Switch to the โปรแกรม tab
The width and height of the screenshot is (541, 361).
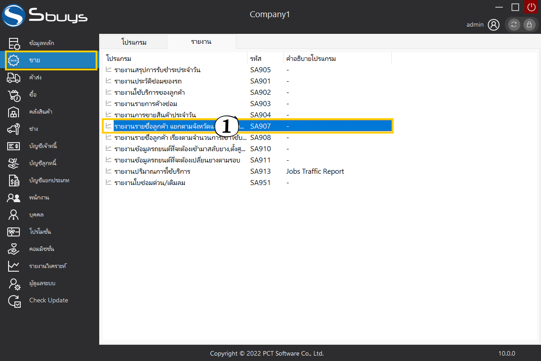[x=134, y=42]
